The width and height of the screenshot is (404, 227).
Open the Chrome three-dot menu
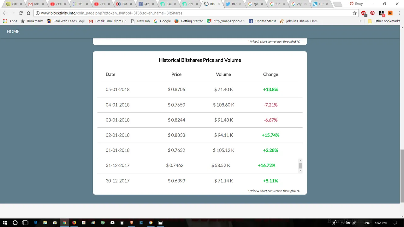[x=399, y=13]
